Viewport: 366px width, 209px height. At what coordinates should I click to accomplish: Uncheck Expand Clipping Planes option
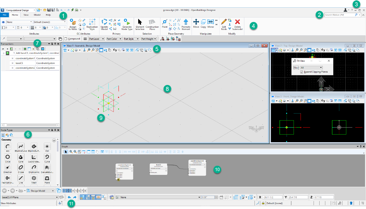point(302,72)
